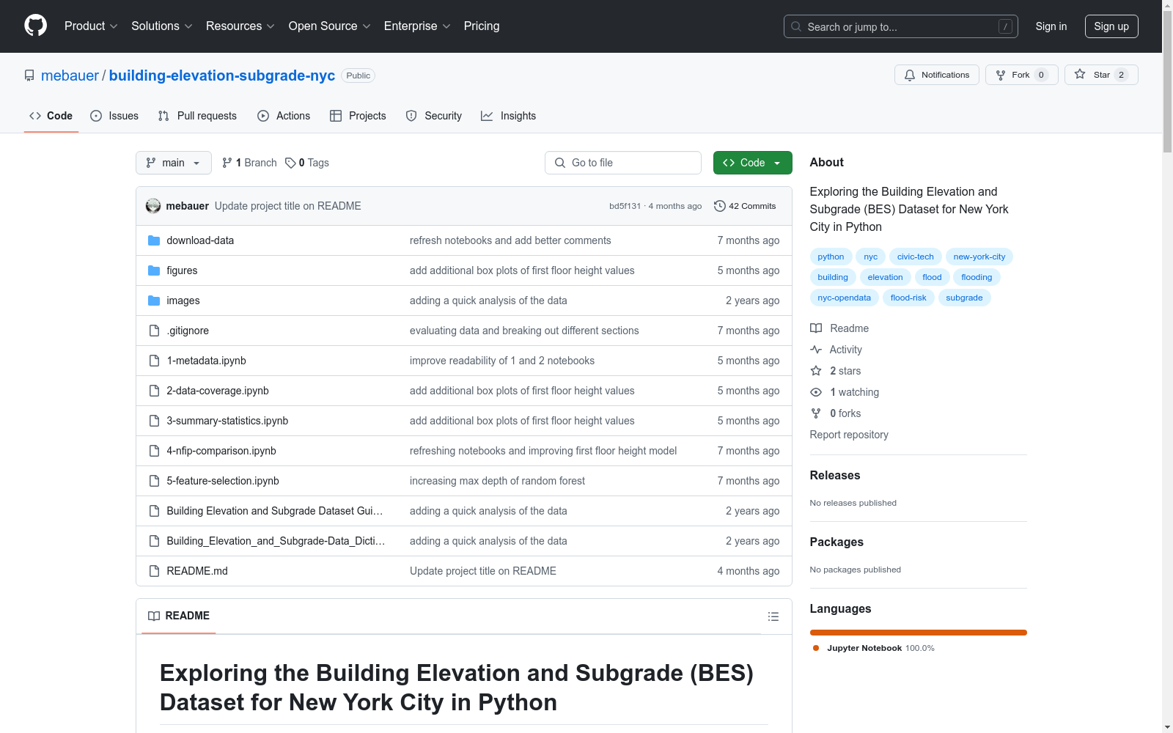Switch to the Insights tab

pos(509,116)
